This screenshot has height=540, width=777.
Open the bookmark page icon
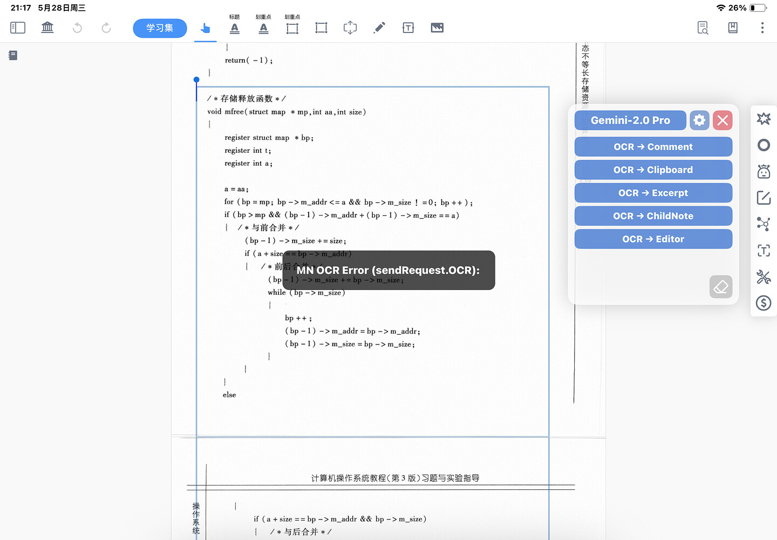[x=733, y=28]
